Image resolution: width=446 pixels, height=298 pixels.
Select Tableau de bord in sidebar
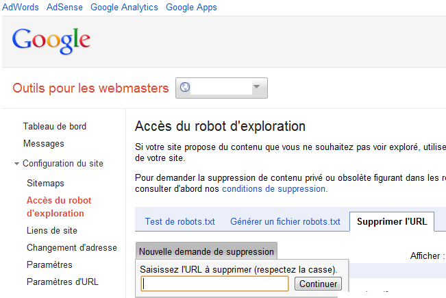[x=55, y=126]
